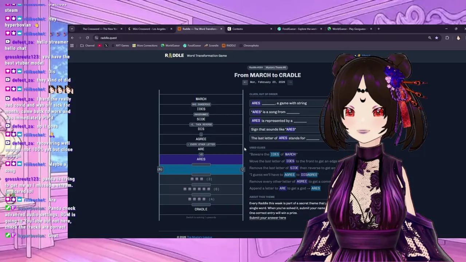The image size is (466, 262).
Task: Open the Scrandle bookmark
Action: pos(212,45)
